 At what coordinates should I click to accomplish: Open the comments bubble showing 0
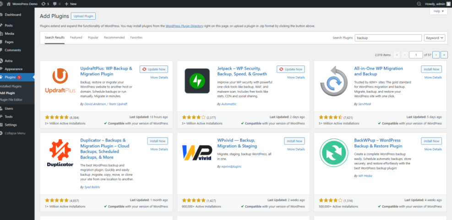[57, 4]
